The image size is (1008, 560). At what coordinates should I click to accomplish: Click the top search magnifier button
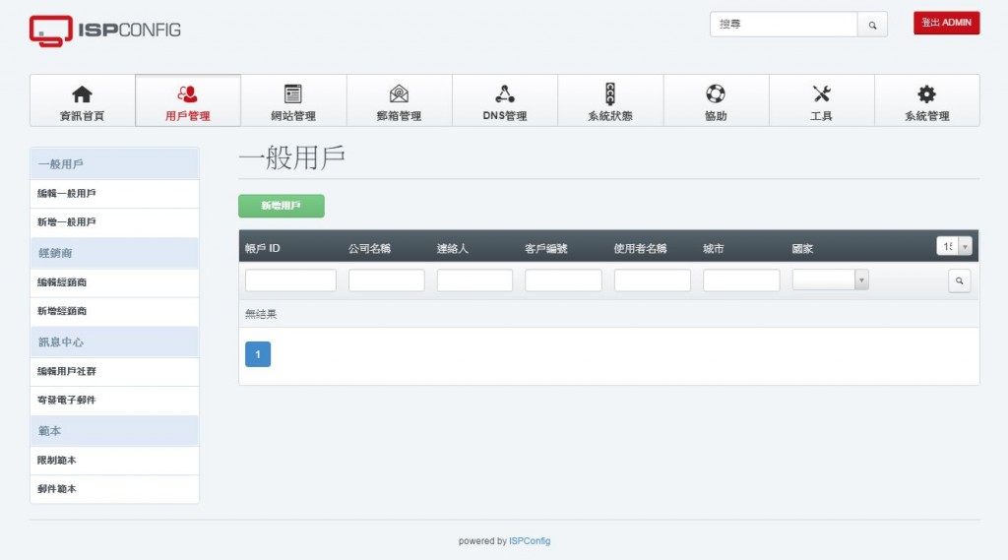(872, 25)
